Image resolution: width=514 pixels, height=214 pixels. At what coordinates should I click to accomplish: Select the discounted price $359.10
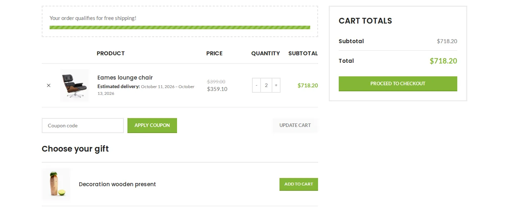point(217,89)
